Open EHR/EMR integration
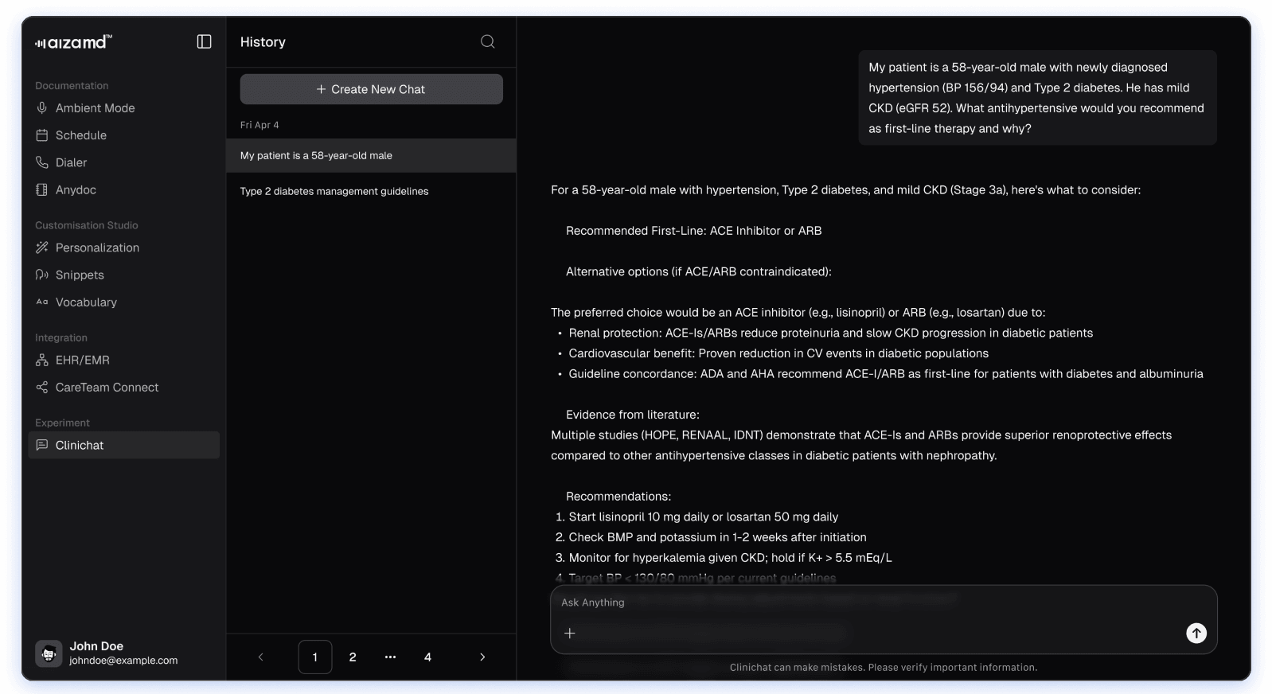1272x694 pixels. [x=82, y=361]
